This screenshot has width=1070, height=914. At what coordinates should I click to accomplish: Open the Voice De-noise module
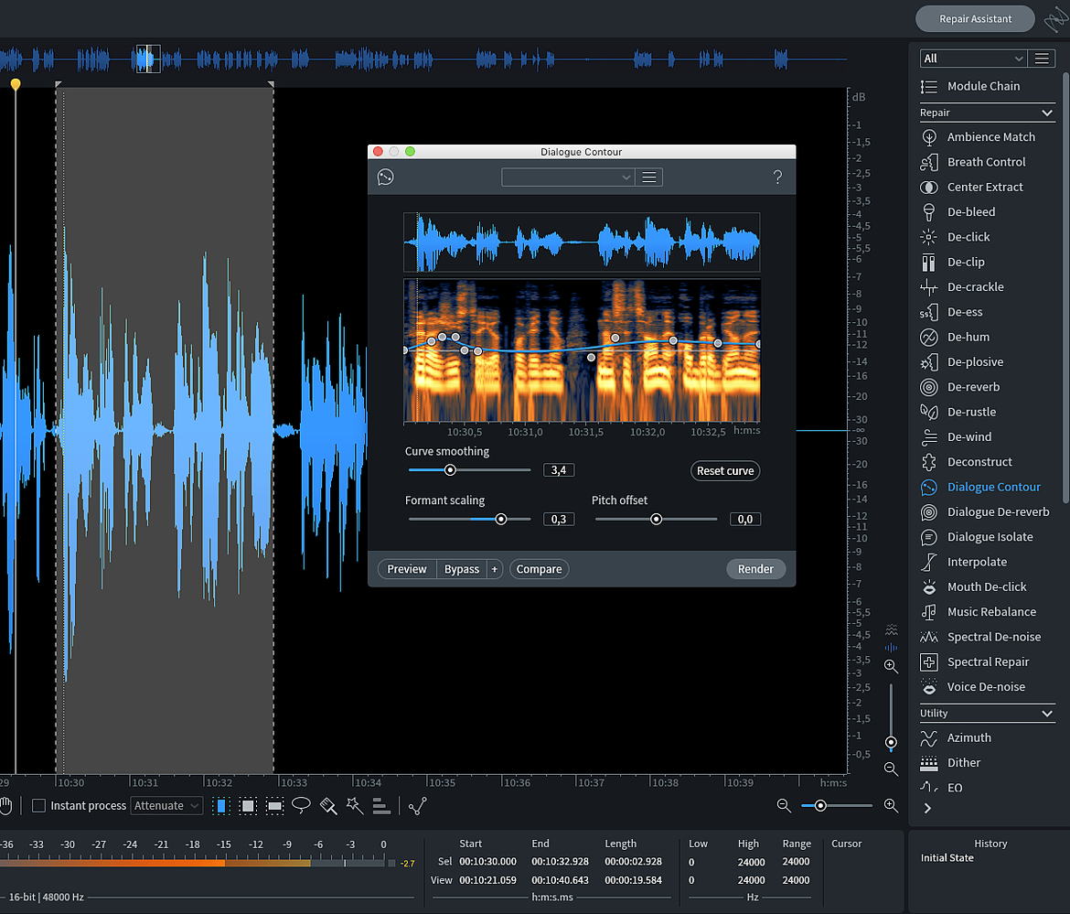pos(972,687)
